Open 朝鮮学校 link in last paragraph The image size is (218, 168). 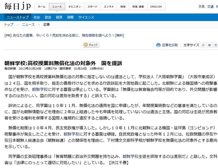pyautogui.click(x=130, y=156)
